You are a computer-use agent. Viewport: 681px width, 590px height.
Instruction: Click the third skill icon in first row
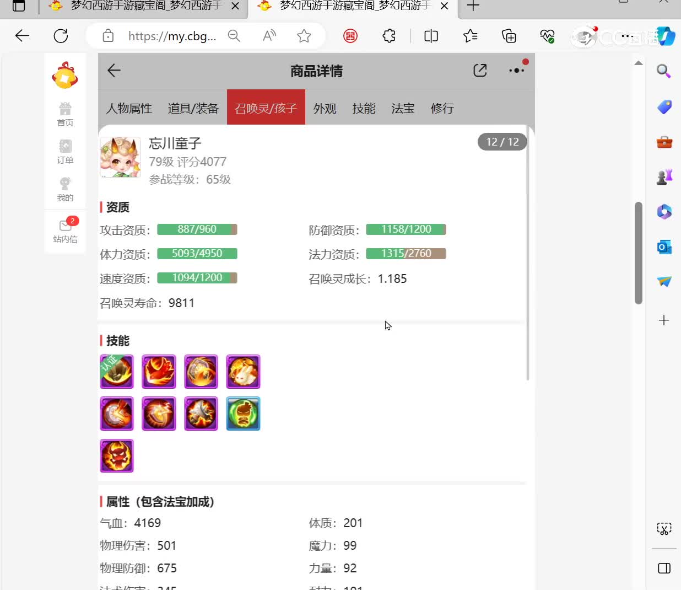pos(201,372)
